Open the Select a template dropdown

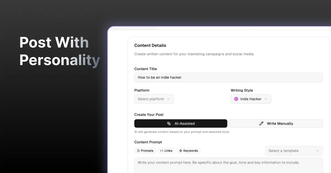click(x=294, y=151)
